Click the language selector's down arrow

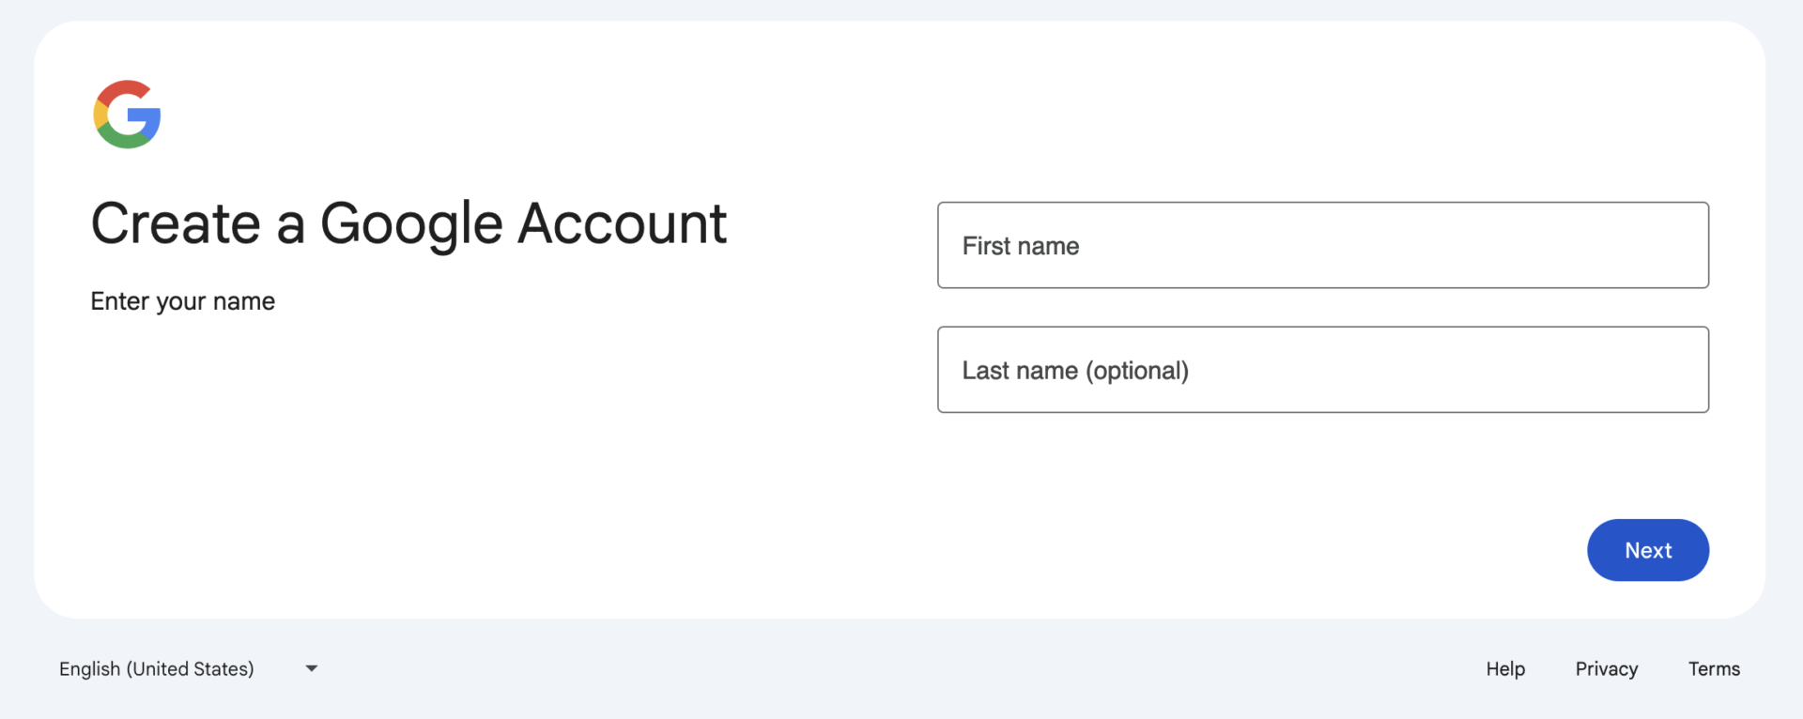click(312, 668)
